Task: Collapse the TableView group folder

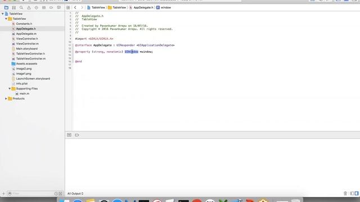Action: 6,19
